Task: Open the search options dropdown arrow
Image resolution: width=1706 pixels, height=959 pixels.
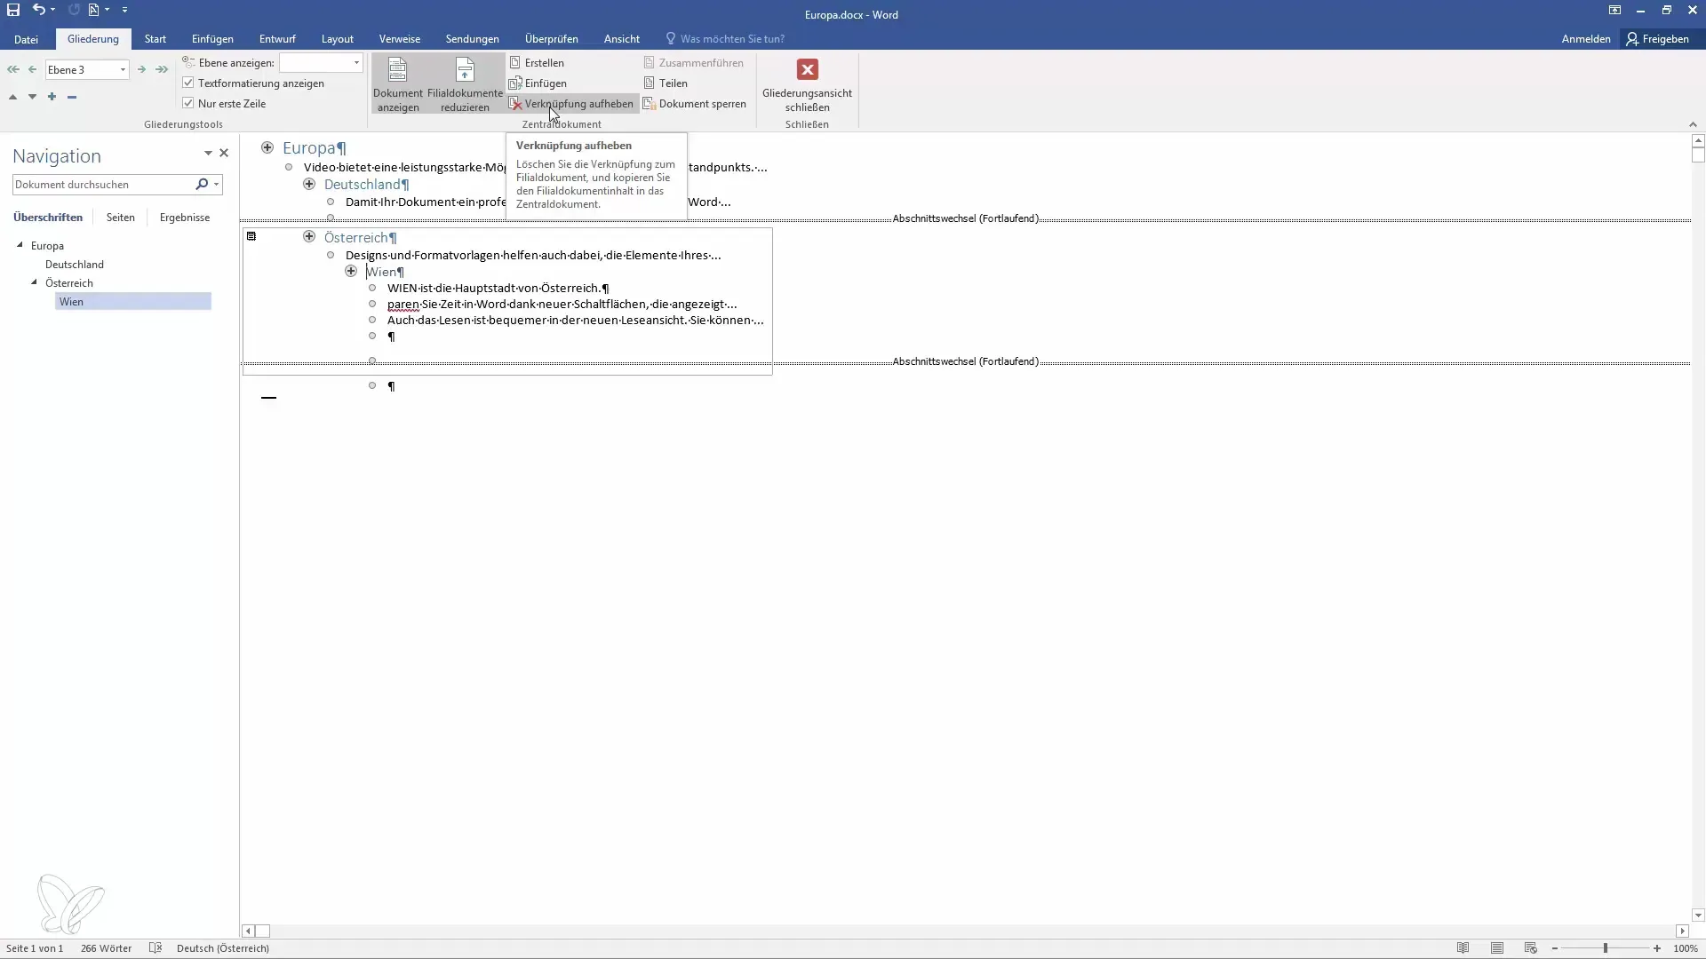Action: (216, 184)
